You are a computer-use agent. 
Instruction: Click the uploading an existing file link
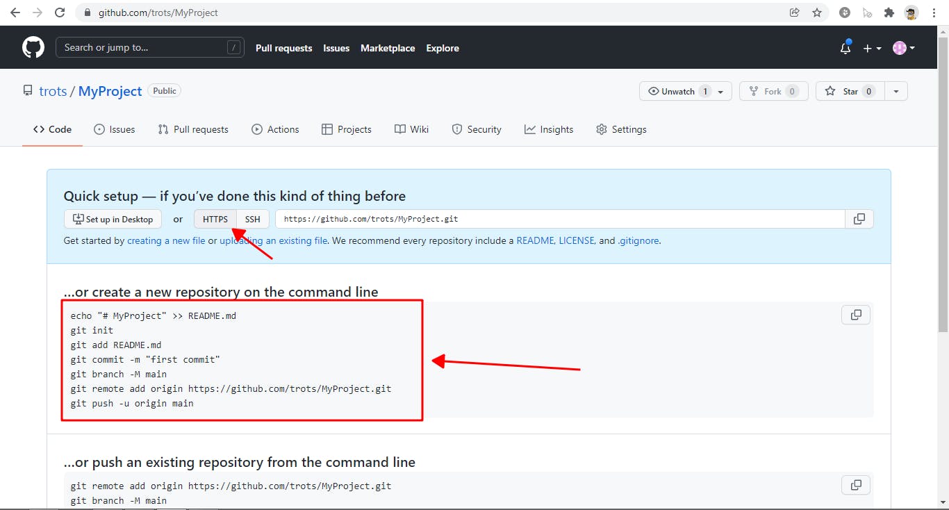tap(274, 240)
